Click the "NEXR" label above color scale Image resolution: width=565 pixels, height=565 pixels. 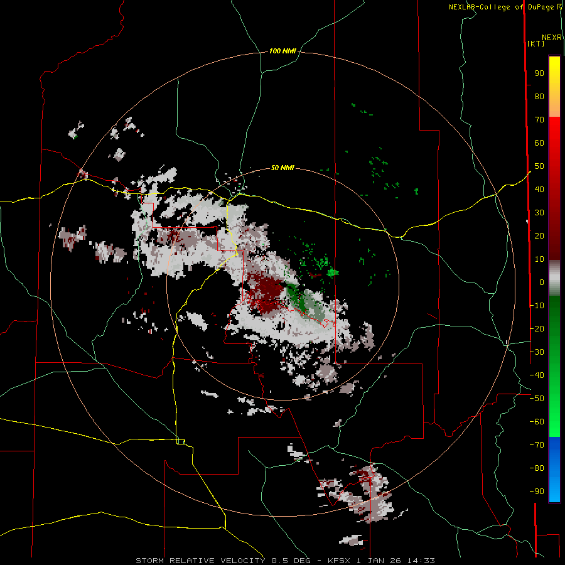pyautogui.click(x=552, y=38)
